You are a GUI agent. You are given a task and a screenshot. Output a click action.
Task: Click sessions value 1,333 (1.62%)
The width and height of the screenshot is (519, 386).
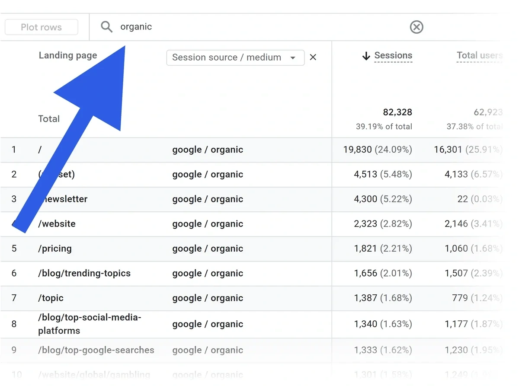(x=383, y=350)
